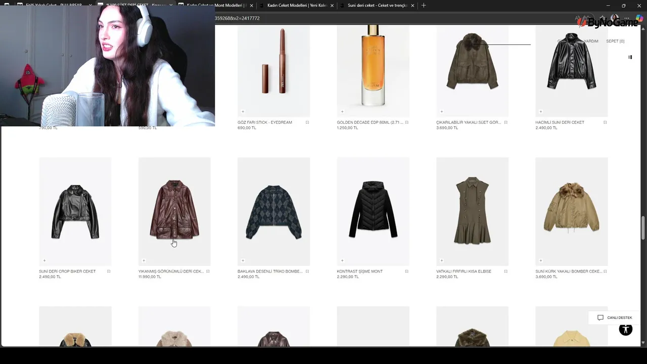Bookmark the Suni Kürk Yakalı Bomber Ceket
This screenshot has width=647, height=364.
point(605,271)
